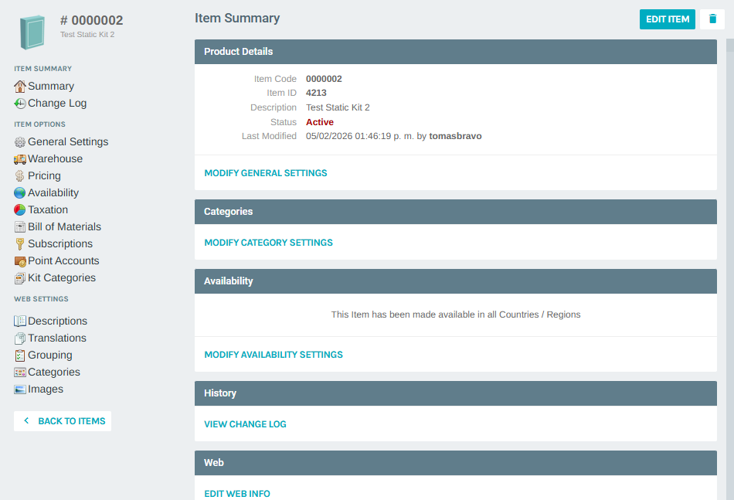734x500 pixels.
Task: Open the Translations page
Action: click(56, 338)
